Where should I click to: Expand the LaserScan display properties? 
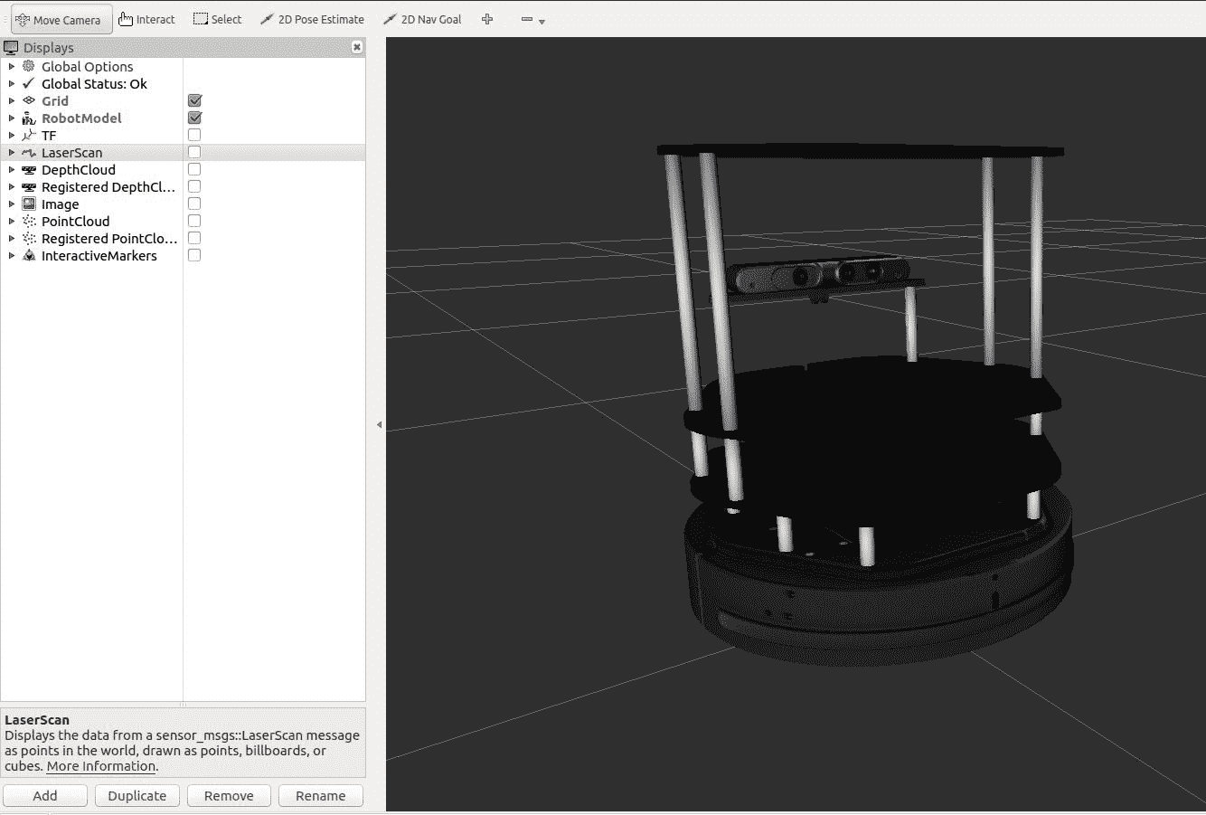tap(12, 152)
